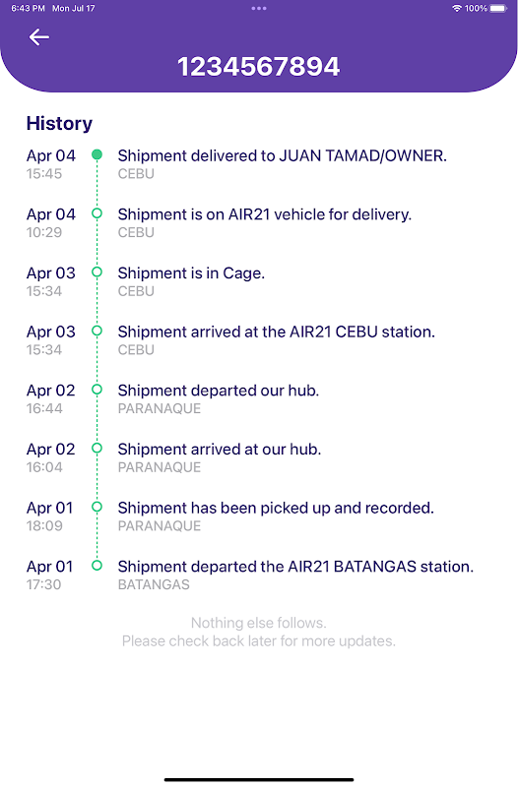
Task: Tap the BATANGAS station departure dot
Action: pyautogui.click(x=97, y=567)
